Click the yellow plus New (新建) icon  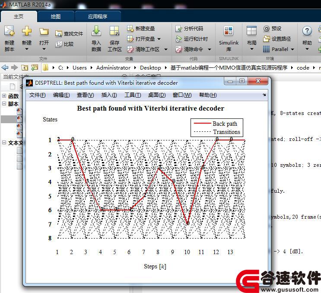coord(27,31)
